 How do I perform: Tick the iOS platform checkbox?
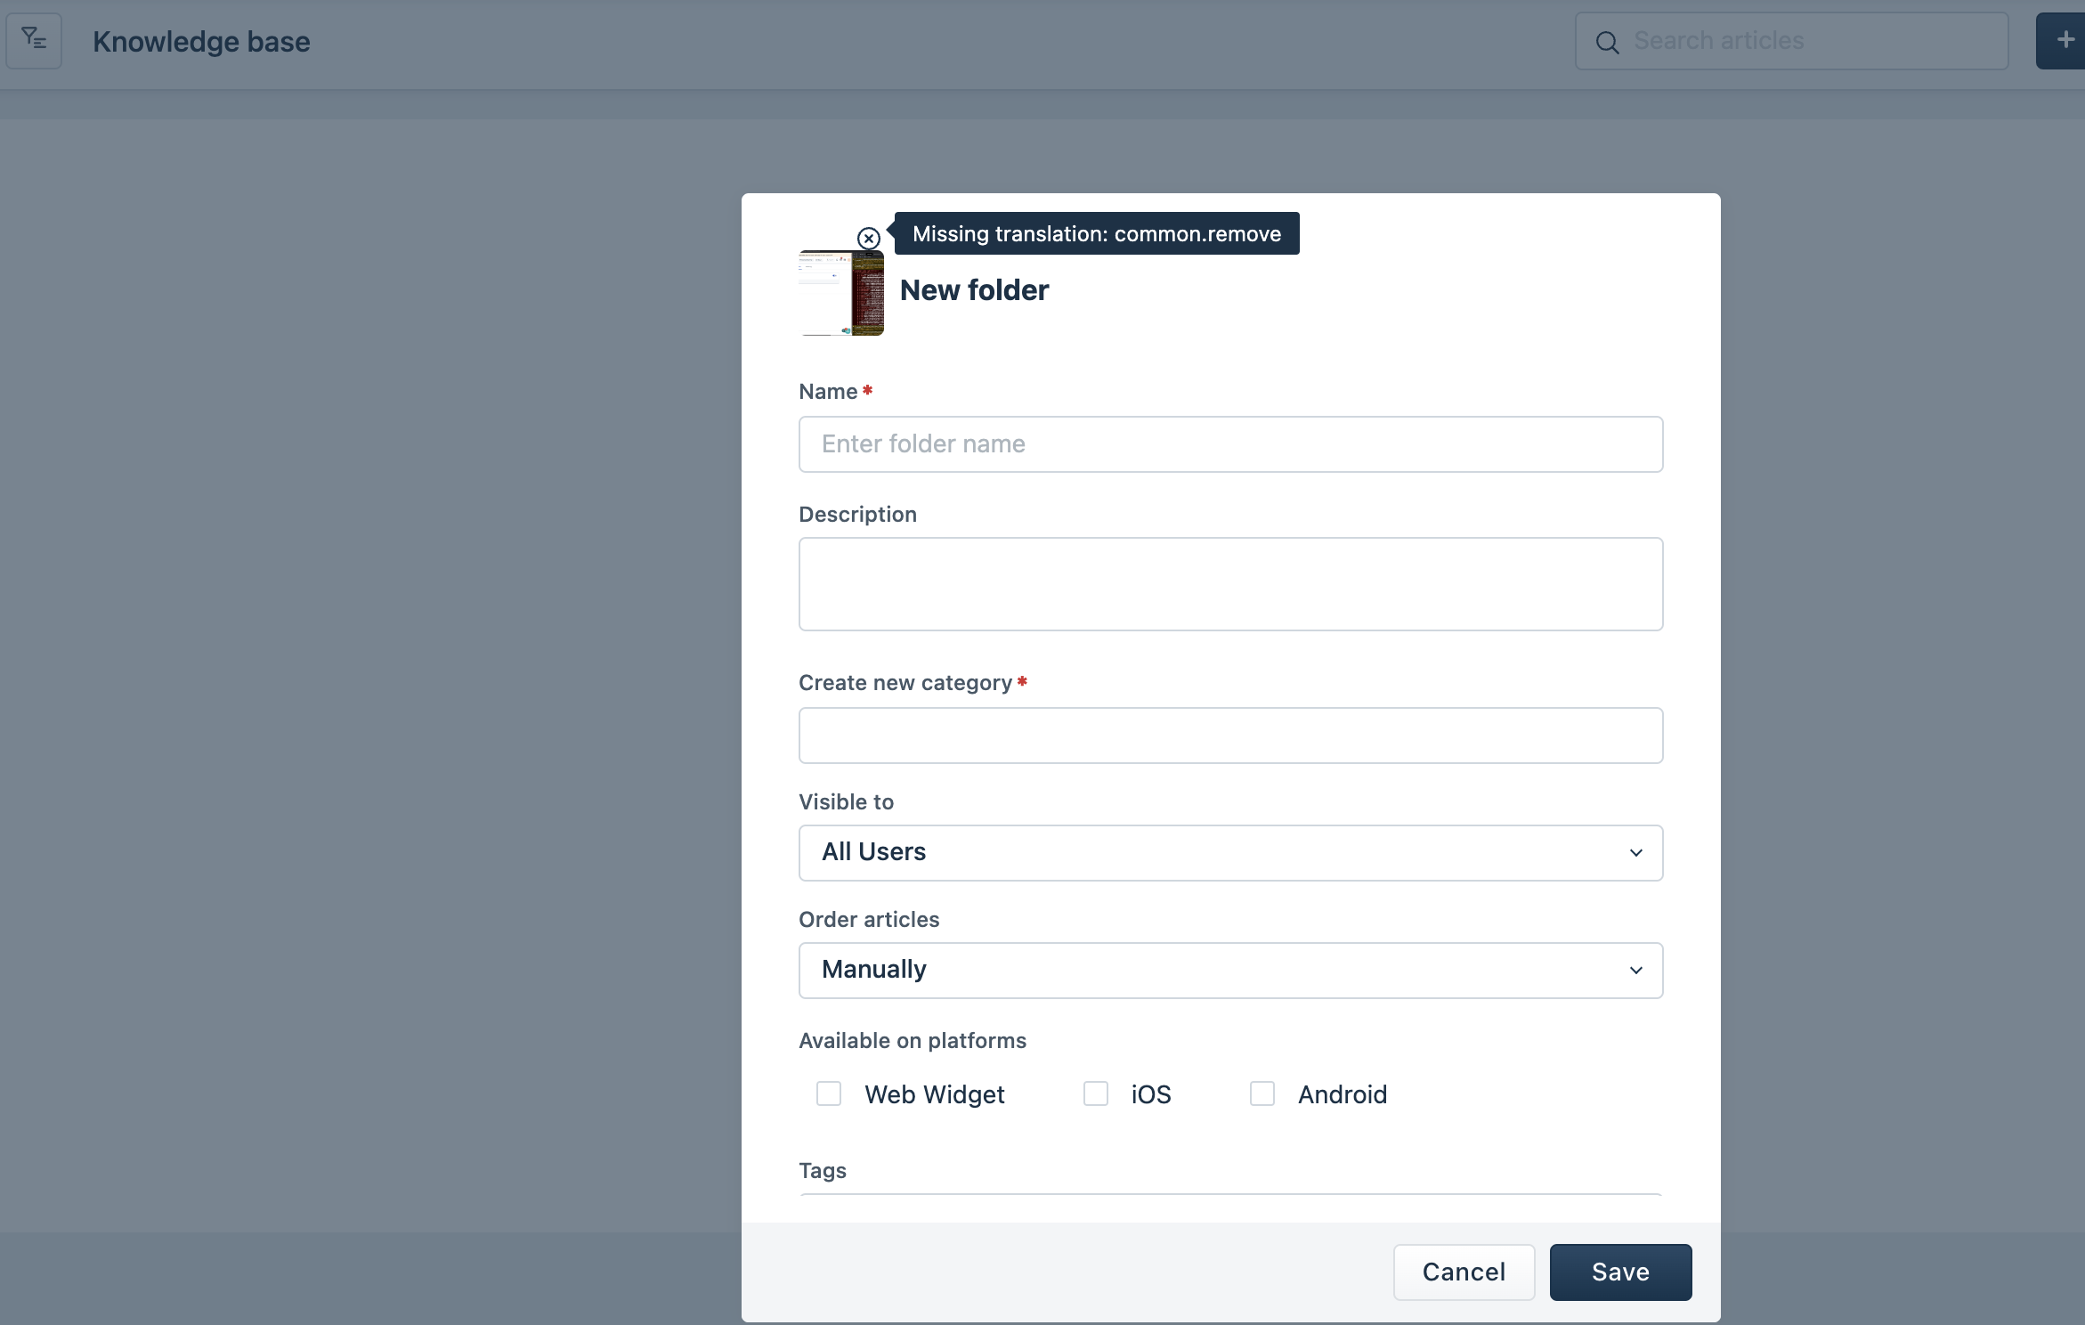[x=1095, y=1093]
